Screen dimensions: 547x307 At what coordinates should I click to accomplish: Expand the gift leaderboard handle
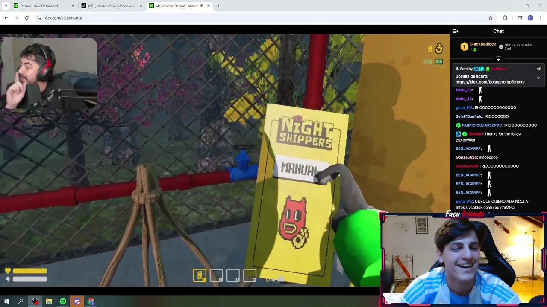coord(498,58)
